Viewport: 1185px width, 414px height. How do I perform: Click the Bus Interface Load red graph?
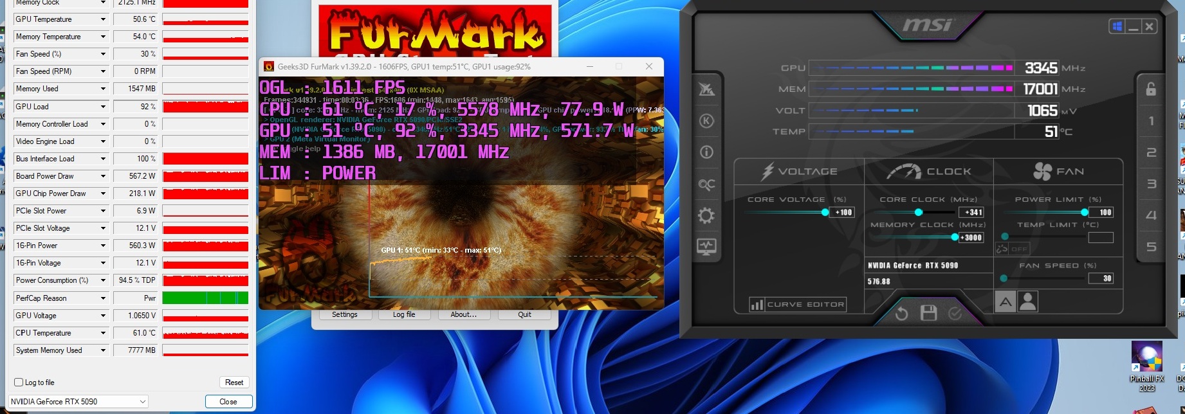pyautogui.click(x=205, y=158)
